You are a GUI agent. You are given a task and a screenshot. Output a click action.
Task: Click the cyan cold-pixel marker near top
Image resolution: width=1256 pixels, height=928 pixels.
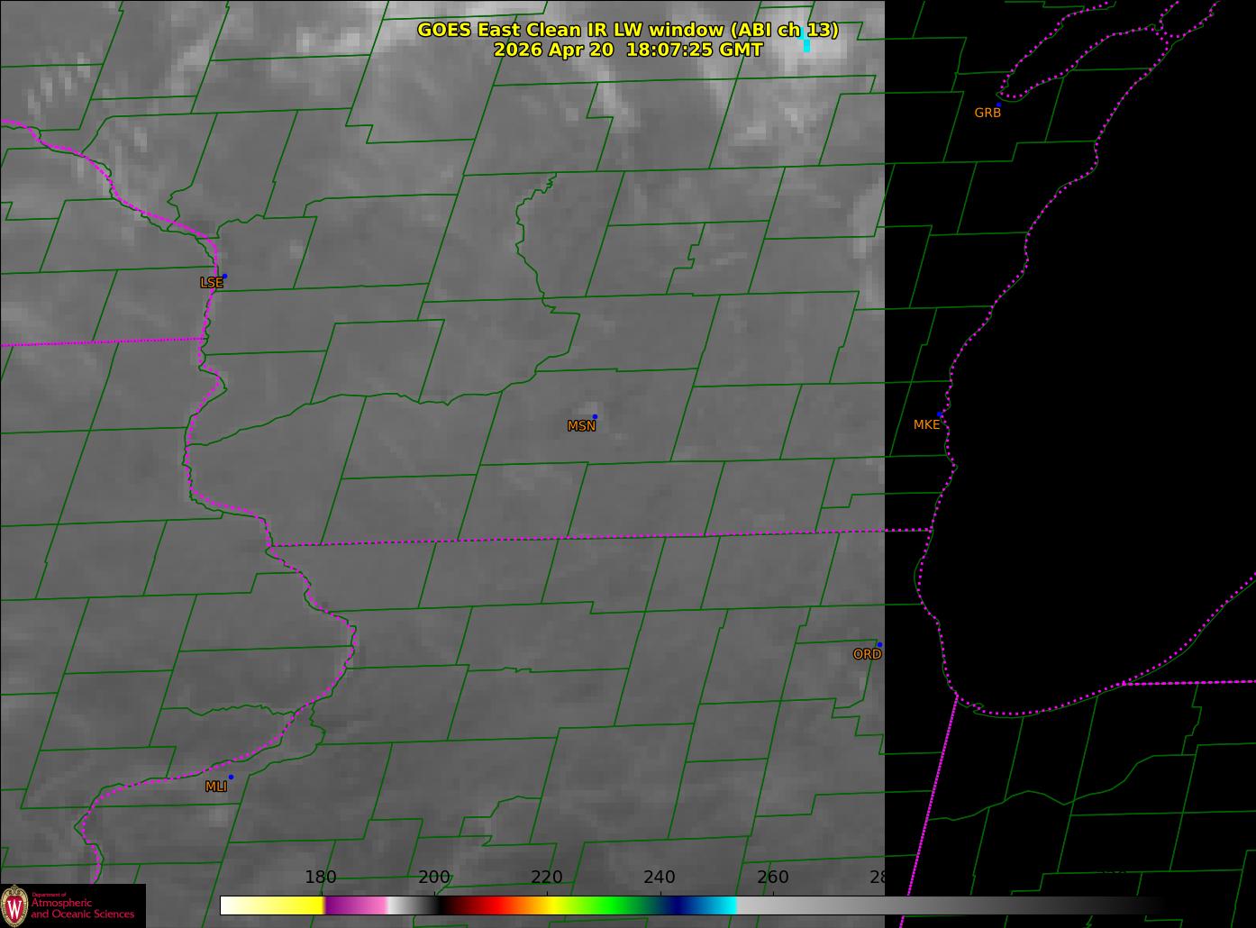806,45
